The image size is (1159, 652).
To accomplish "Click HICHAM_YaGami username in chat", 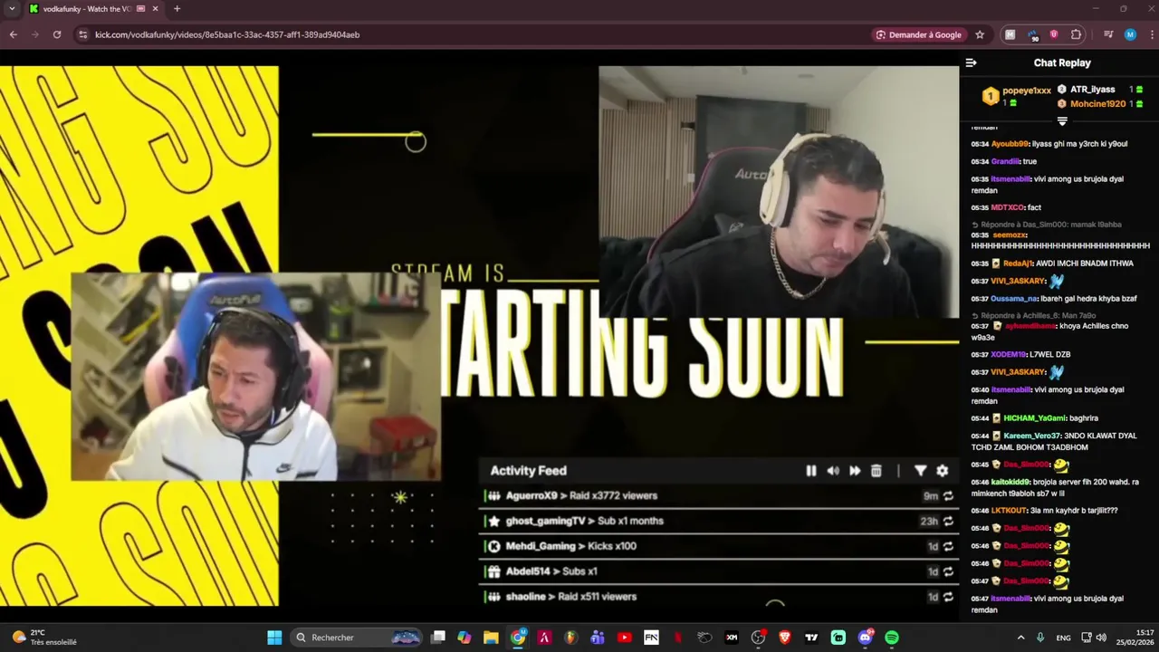I will [1035, 418].
